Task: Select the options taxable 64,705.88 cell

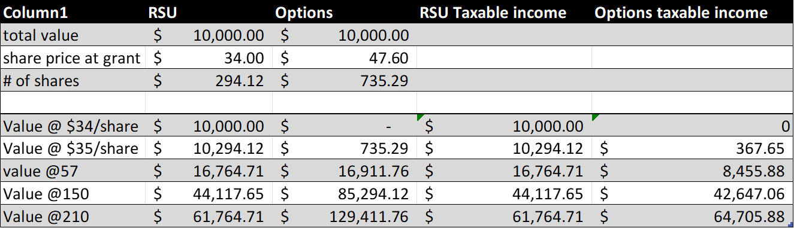Action: pos(692,216)
